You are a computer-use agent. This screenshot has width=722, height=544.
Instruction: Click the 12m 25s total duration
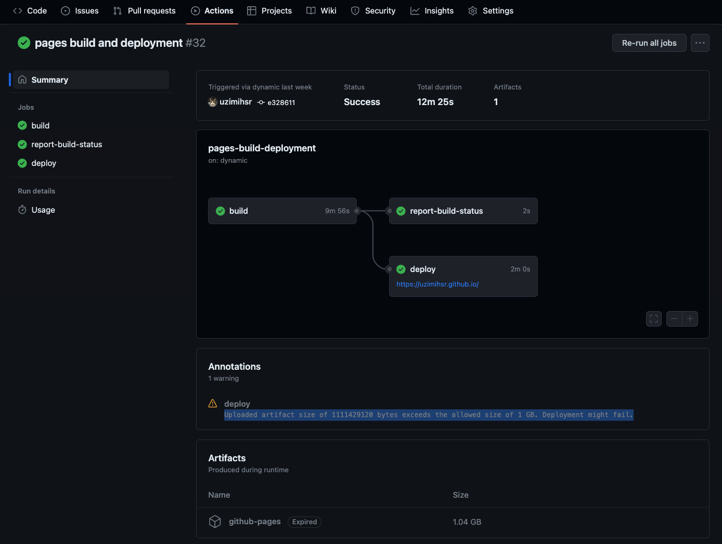[x=435, y=102]
